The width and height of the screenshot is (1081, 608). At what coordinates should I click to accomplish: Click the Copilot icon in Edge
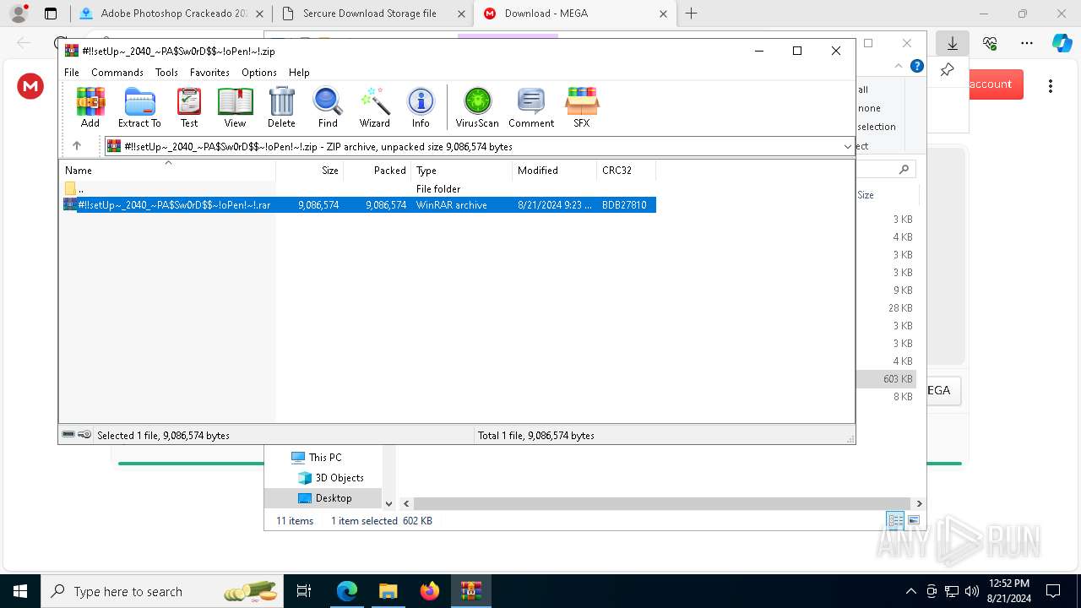(x=1062, y=43)
